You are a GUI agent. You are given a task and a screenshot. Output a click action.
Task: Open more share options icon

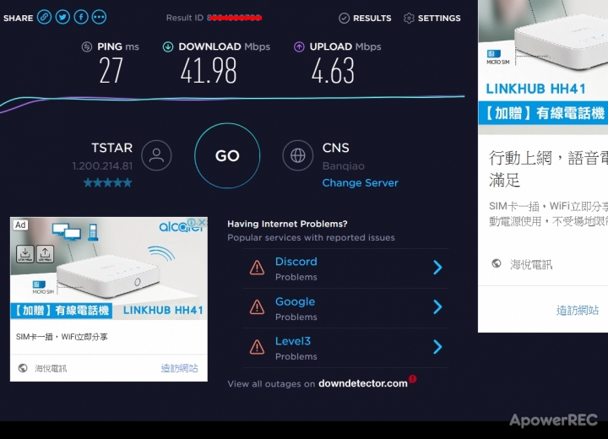click(x=100, y=17)
